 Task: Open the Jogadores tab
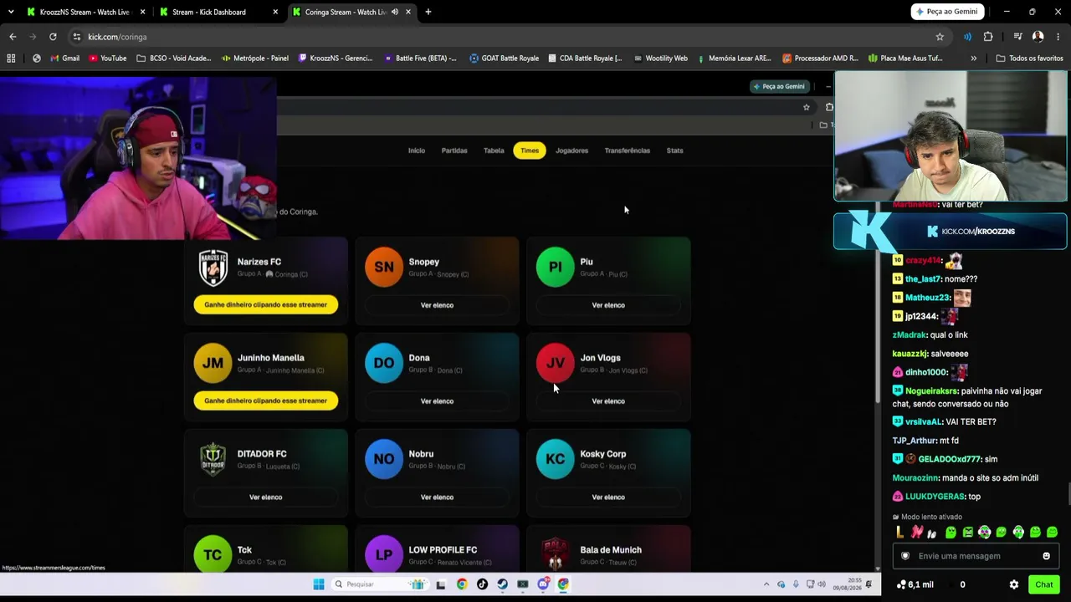coord(572,150)
